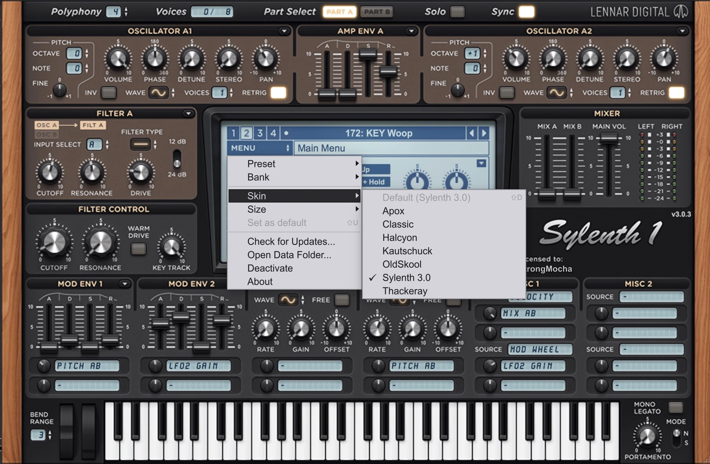
Task: Disable the Sync toggle
Action: click(x=526, y=12)
